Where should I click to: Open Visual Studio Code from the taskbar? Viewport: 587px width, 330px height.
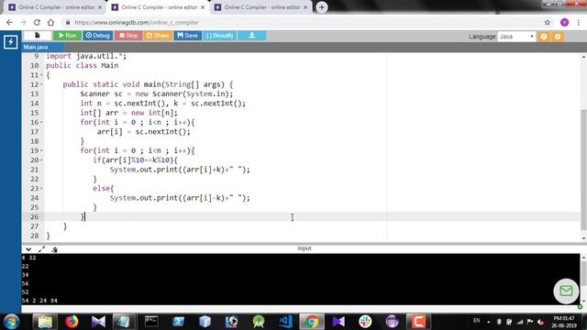285,322
